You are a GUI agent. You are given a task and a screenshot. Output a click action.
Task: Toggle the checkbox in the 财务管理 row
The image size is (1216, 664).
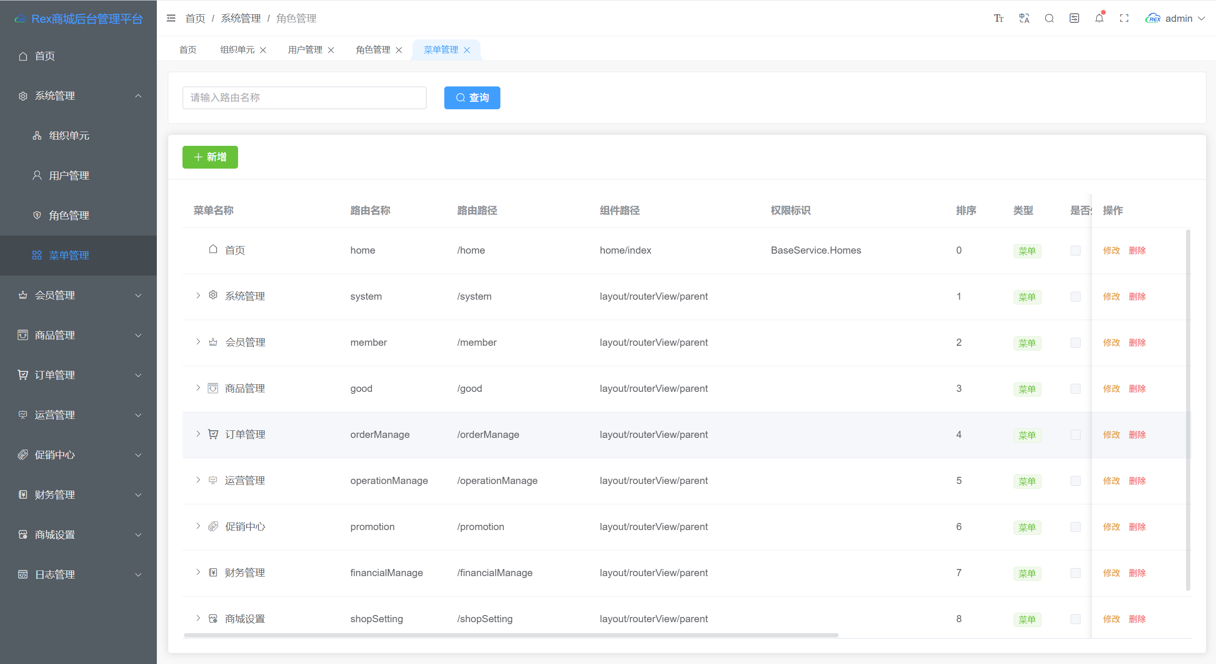(x=1075, y=573)
